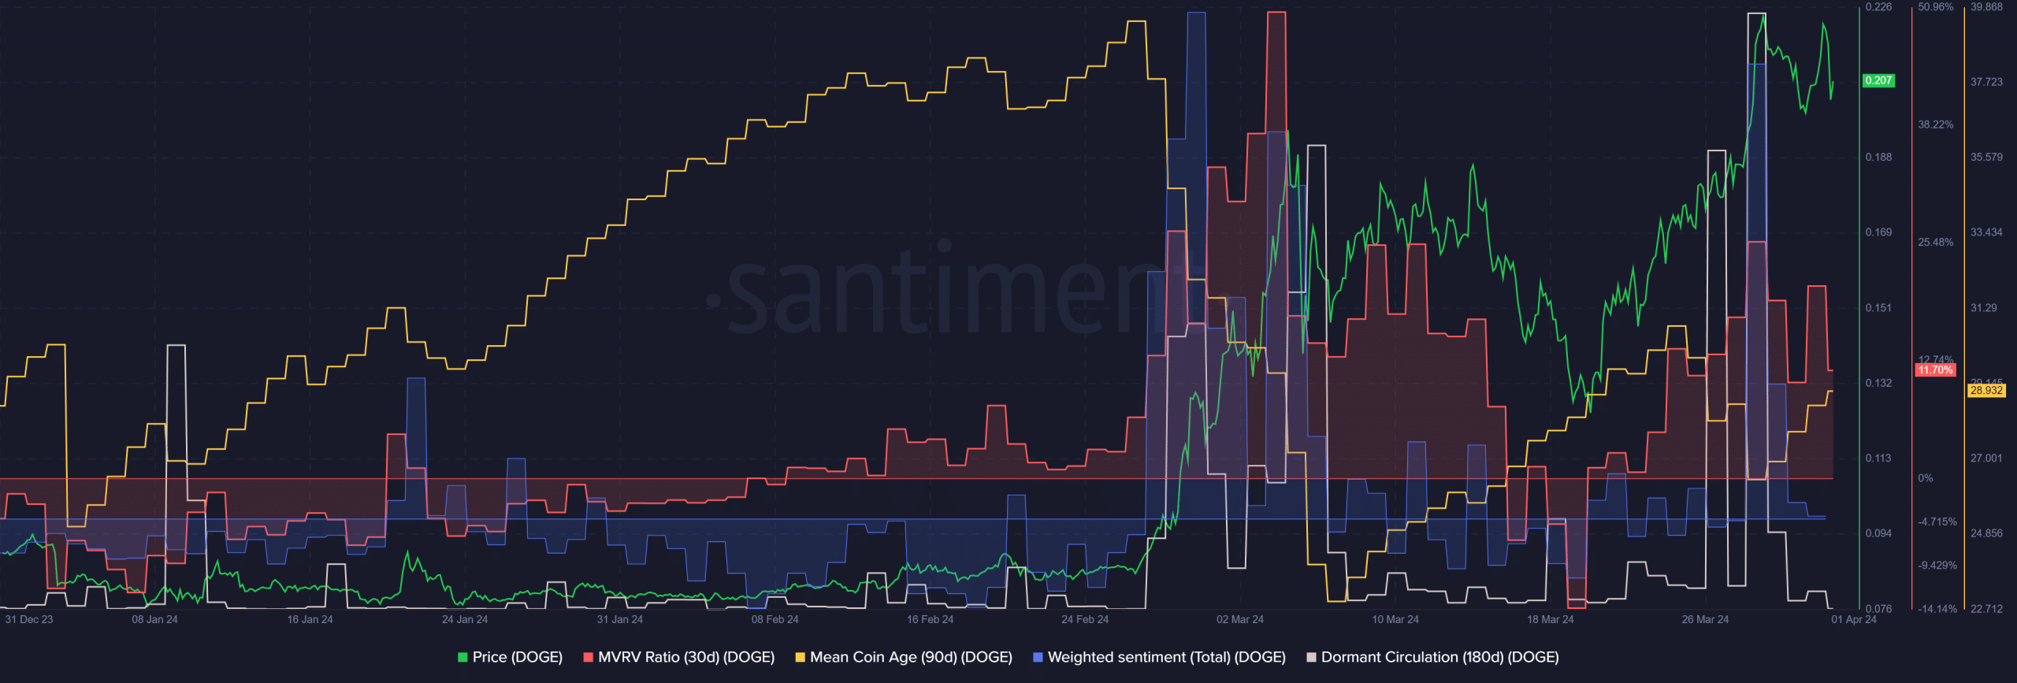Select the 02 Mar 24 date label
This screenshot has width=2017, height=683.
pyautogui.click(x=1240, y=619)
